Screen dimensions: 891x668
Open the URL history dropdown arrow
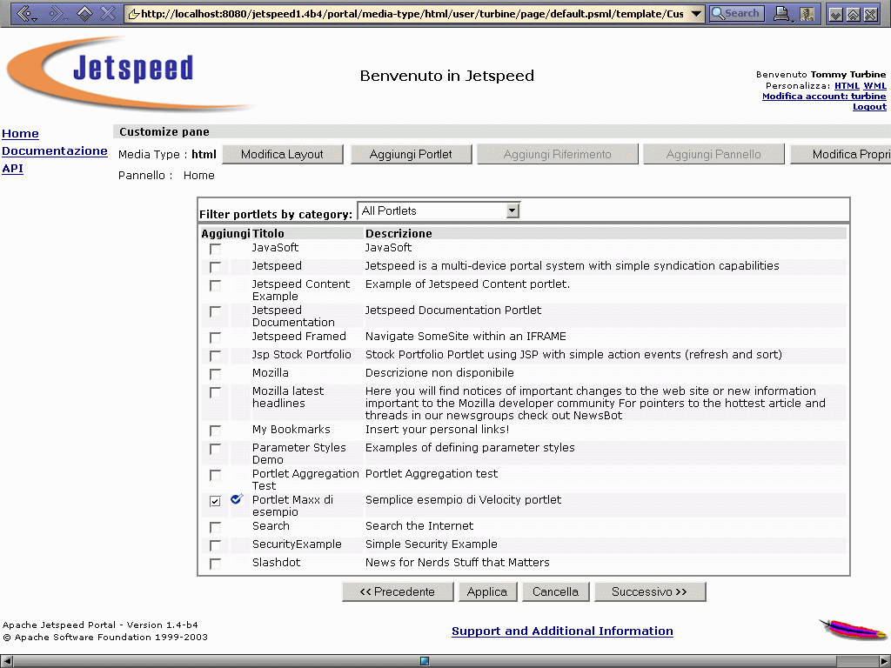[696, 14]
